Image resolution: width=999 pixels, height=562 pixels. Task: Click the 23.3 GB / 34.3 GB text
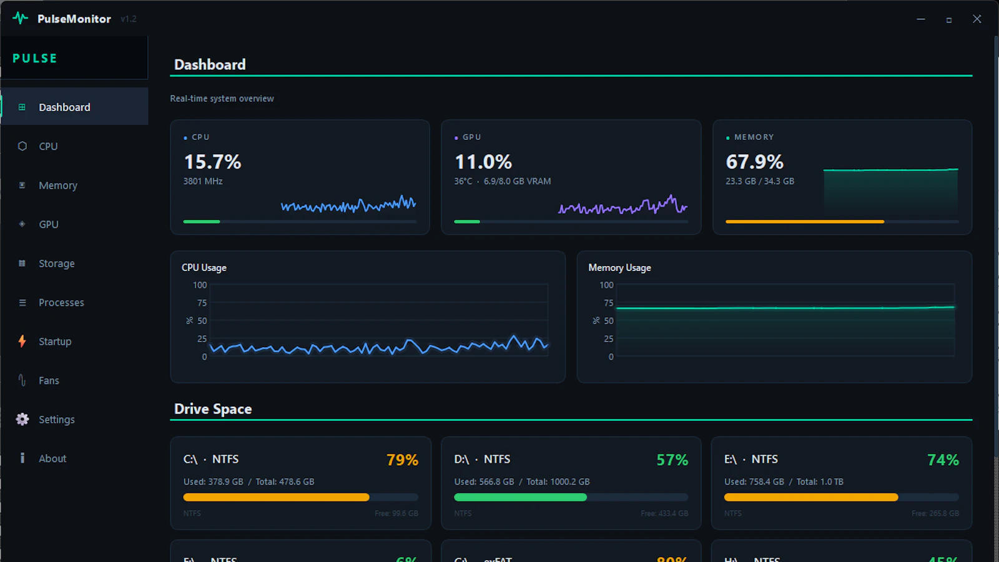coord(760,181)
